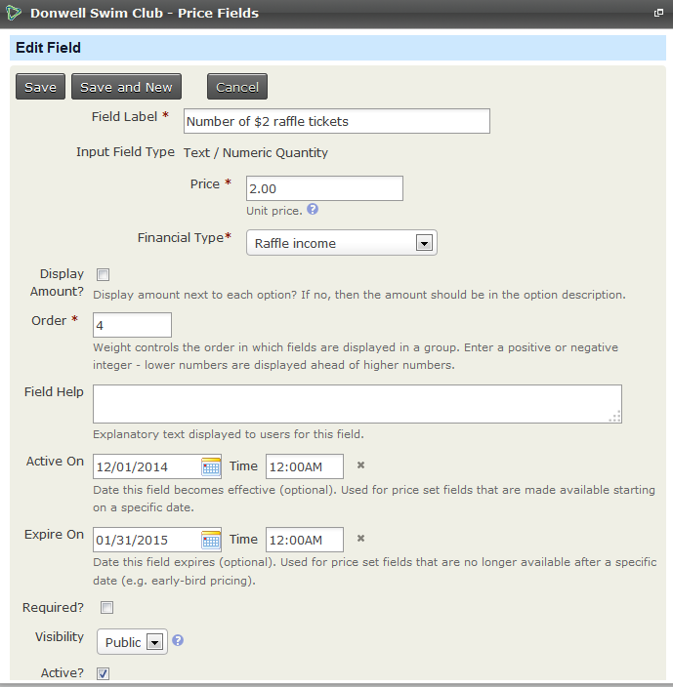This screenshot has width=673, height=687.
Task: Click Save and New button
Action: point(126,87)
